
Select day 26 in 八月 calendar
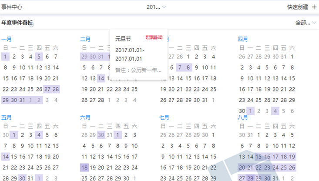(292, 168)
